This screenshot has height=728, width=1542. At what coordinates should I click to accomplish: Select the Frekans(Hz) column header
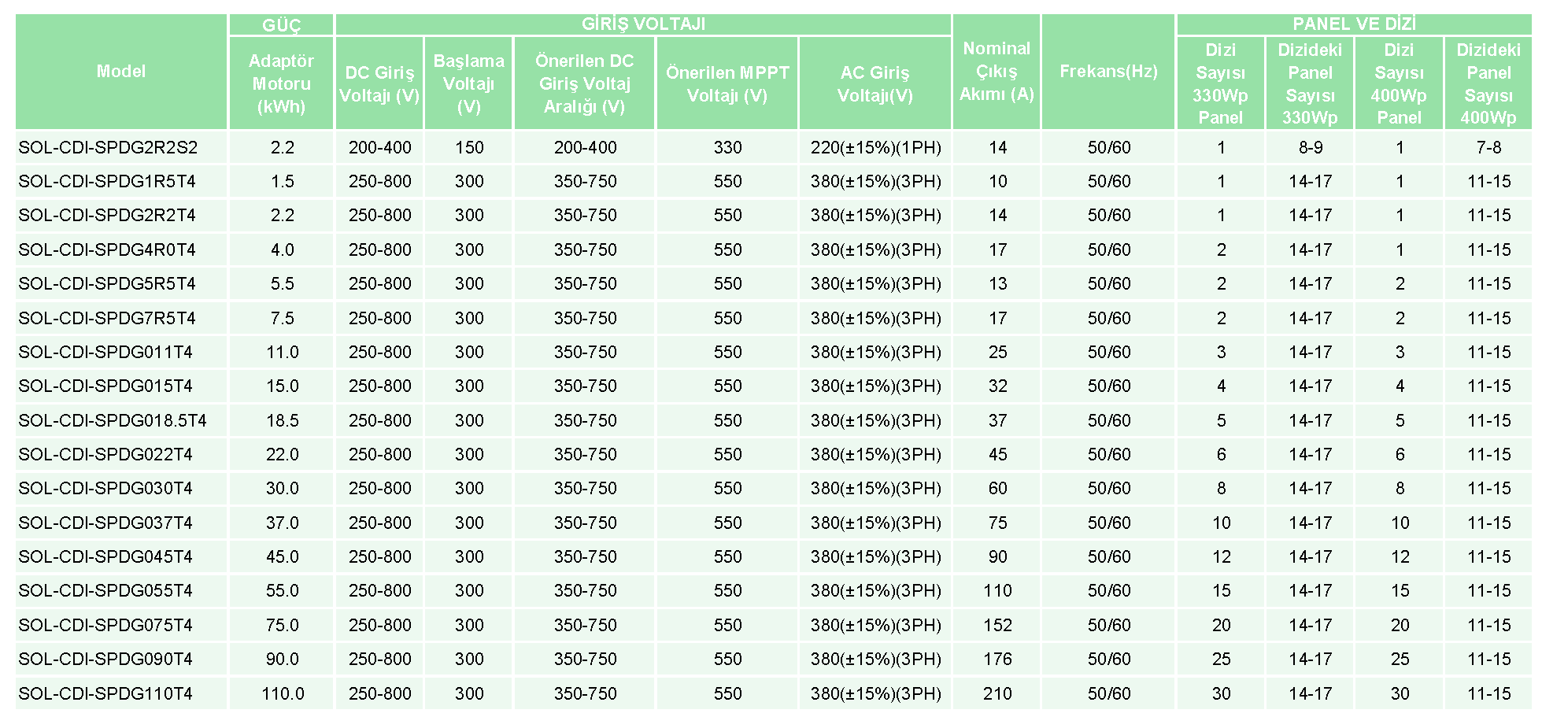click(x=1108, y=72)
